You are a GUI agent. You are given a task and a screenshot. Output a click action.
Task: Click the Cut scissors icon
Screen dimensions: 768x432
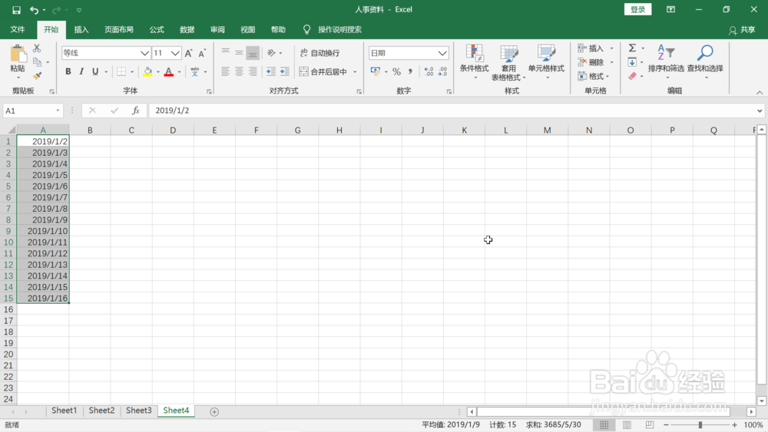[x=37, y=48]
